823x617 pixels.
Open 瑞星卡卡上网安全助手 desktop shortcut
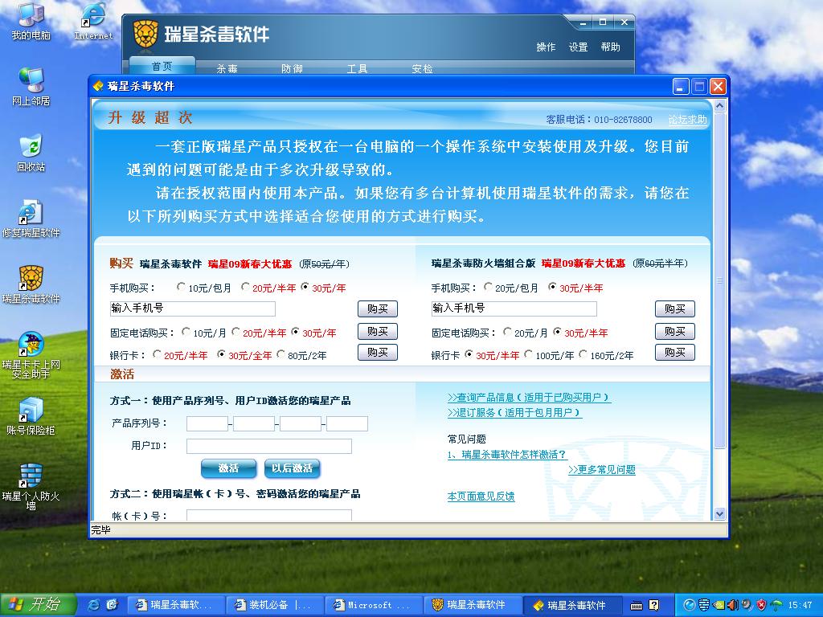[31, 355]
